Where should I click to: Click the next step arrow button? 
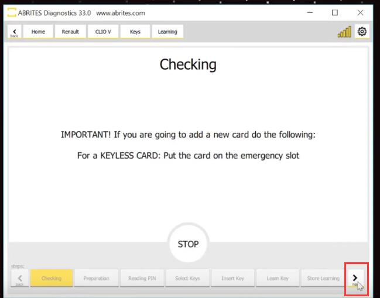pos(355,278)
